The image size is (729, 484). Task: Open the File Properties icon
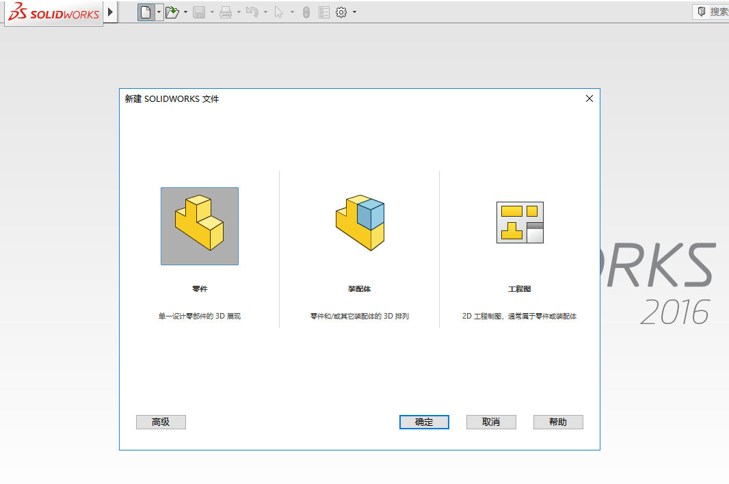tap(324, 12)
